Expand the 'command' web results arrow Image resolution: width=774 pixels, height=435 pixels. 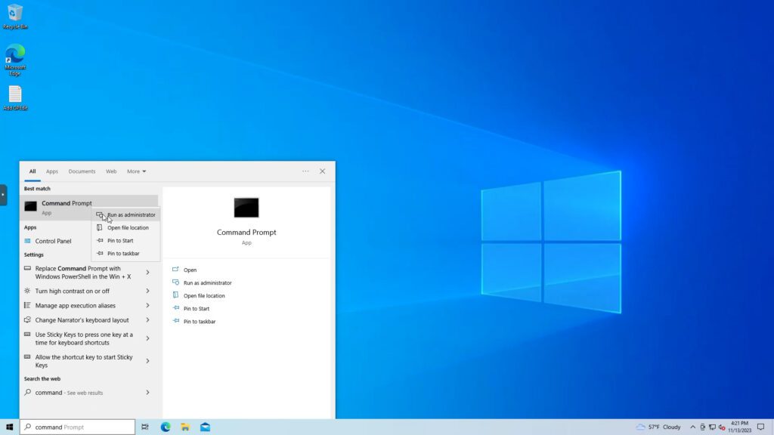pos(147,393)
